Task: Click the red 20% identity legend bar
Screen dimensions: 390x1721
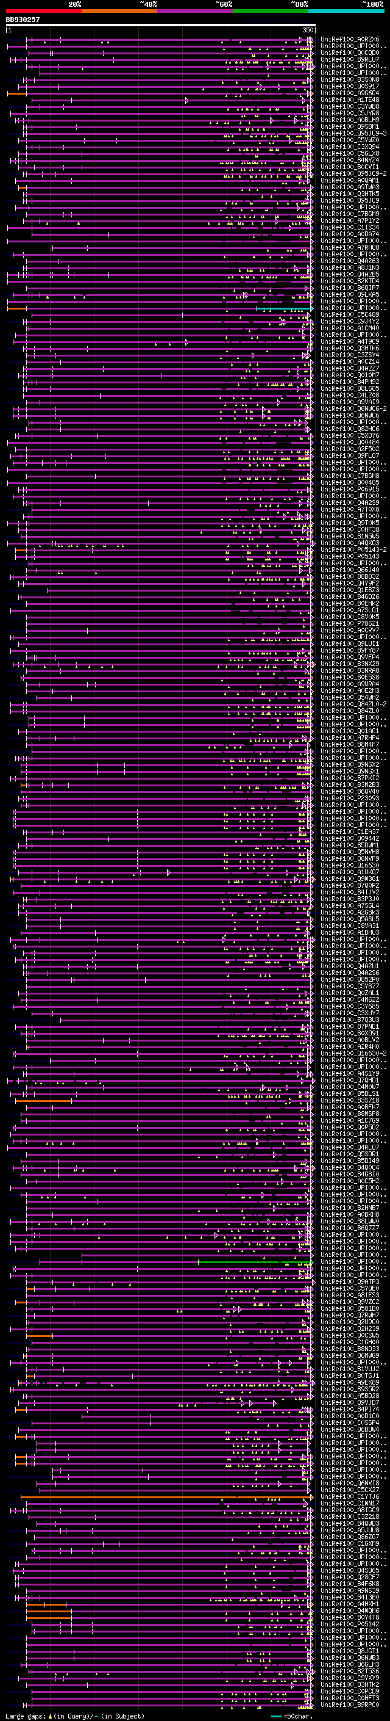Action: [44, 11]
